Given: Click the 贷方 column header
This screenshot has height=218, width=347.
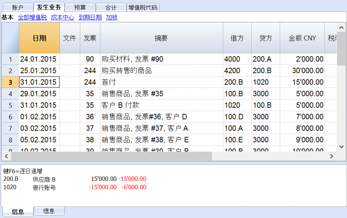Looking at the screenshot, I should point(265,38).
